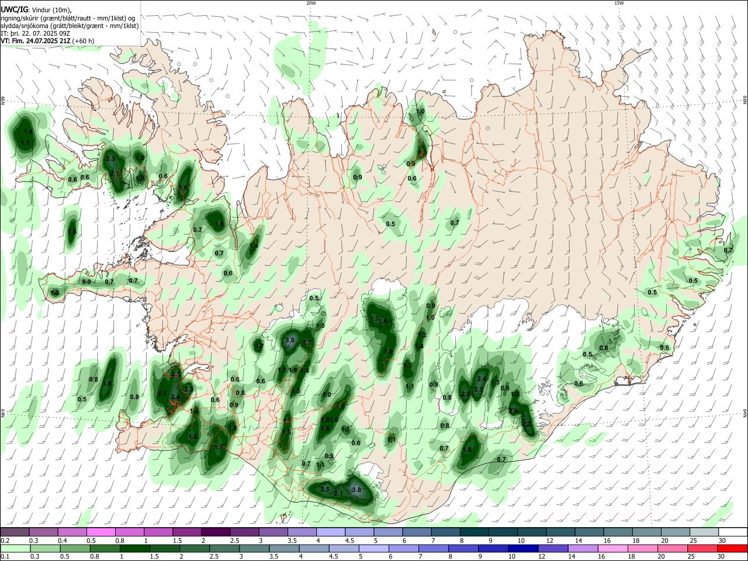This screenshot has height=561, width=748.
Task: Click the 15W longitude label
Action: click(x=619, y=3)
